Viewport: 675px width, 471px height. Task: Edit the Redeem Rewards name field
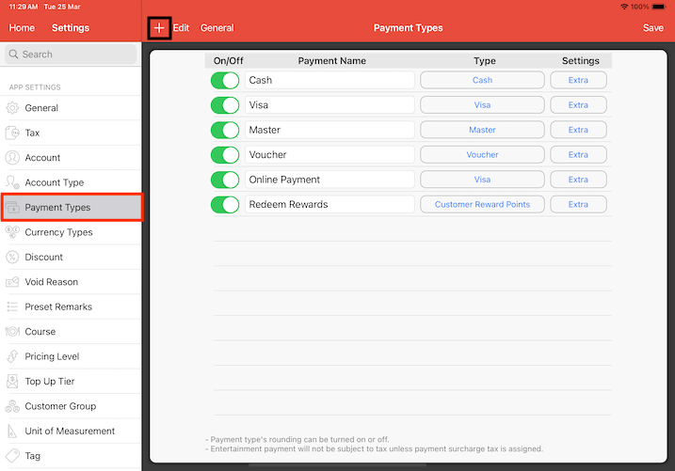(x=329, y=205)
